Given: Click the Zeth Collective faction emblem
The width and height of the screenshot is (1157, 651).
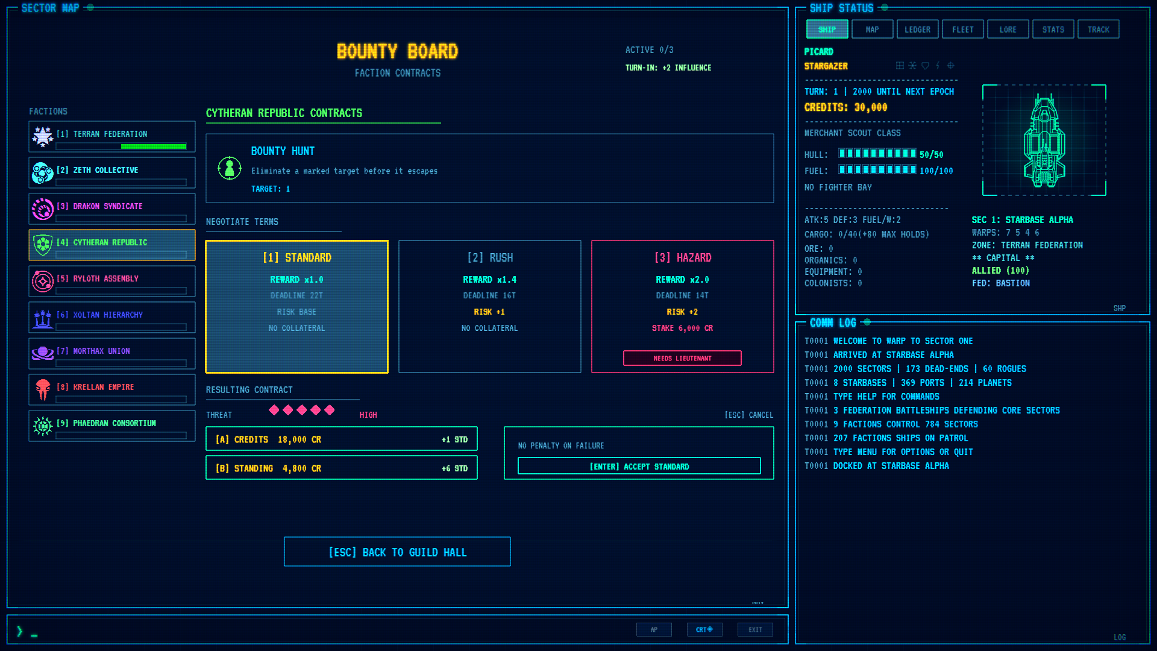Looking at the screenshot, I should tap(43, 173).
